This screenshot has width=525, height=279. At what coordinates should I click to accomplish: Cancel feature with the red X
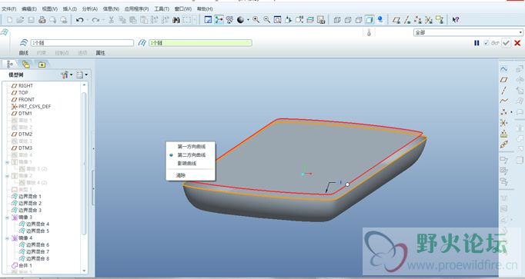pos(517,43)
